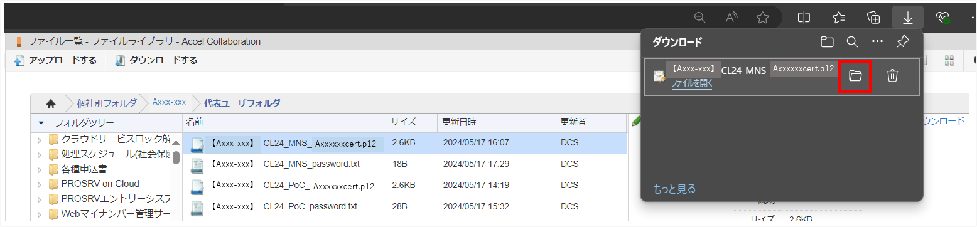Open downloads folder from panel header

(x=828, y=42)
